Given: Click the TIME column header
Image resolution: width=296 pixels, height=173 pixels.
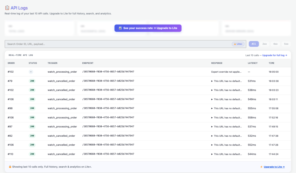Looking at the screenshot, I should coord(271,63).
